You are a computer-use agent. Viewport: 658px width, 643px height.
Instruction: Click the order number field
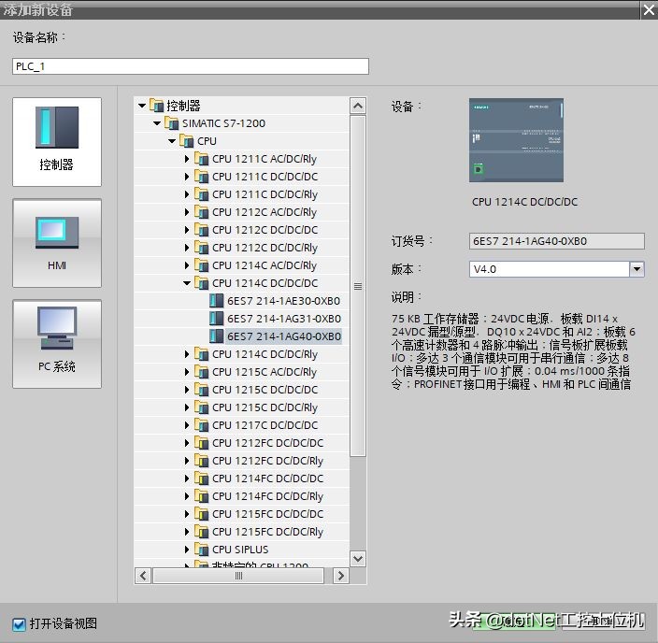(556, 241)
